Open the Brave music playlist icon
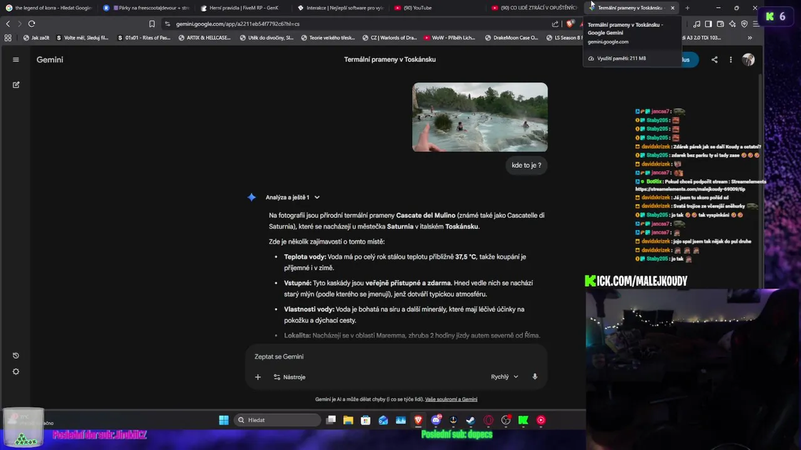 click(696, 24)
